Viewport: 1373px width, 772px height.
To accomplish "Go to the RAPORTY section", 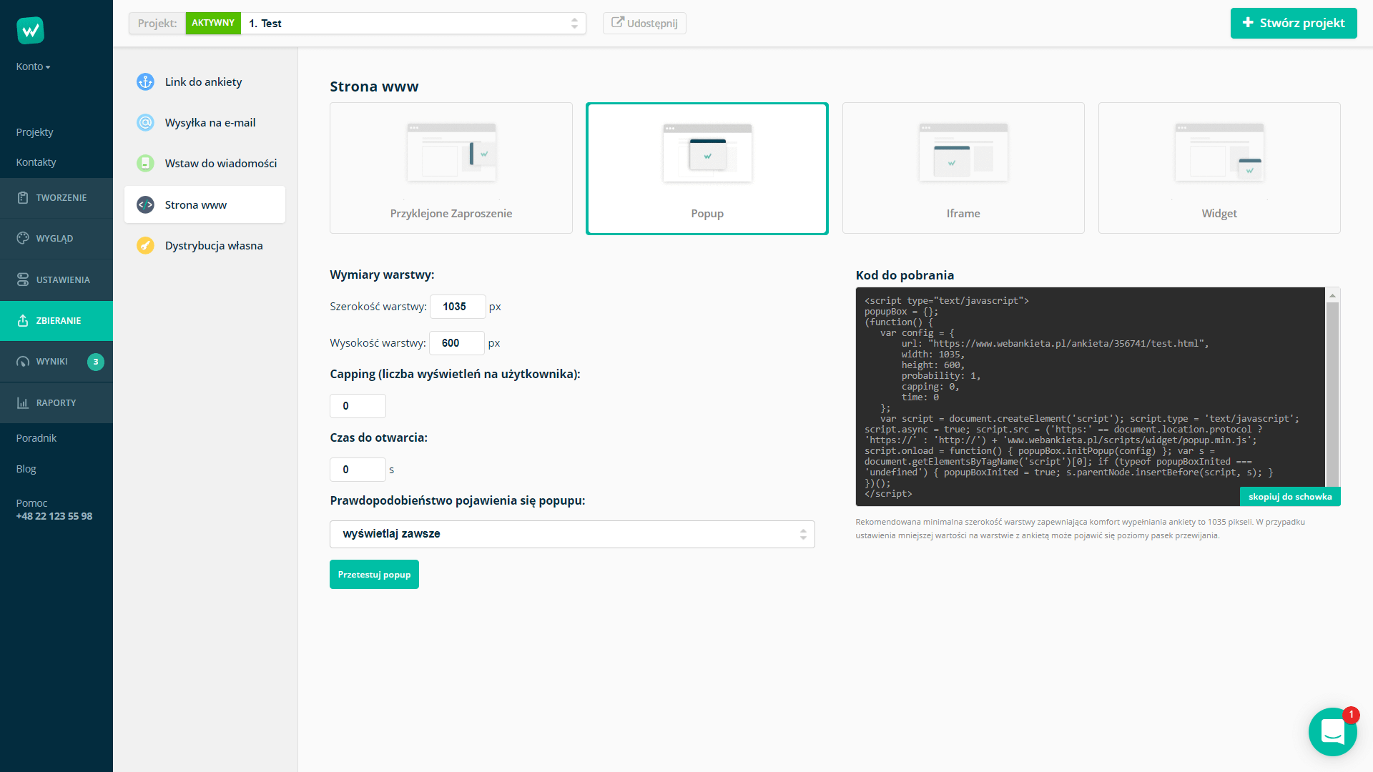I will (x=56, y=402).
